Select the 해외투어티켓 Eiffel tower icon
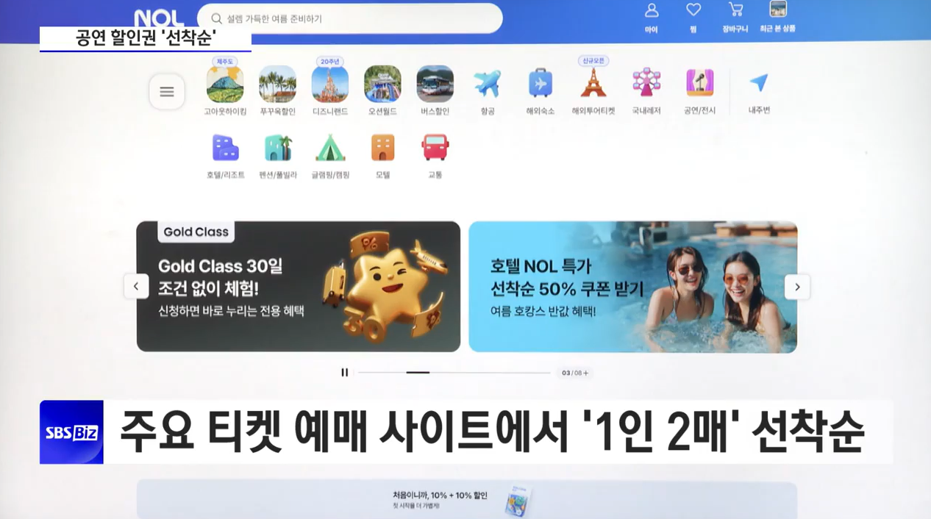Screen dimensions: 931x519 click(x=593, y=84)
